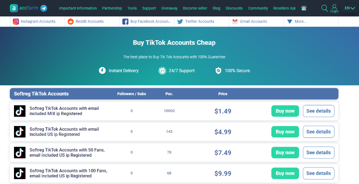Image resolution: width=359 pixels, height=184 pixels.
Task: Click the $1.49 price
Action: [223, 111]
